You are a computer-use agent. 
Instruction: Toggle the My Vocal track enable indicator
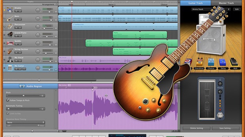click(x=4, y=60)
